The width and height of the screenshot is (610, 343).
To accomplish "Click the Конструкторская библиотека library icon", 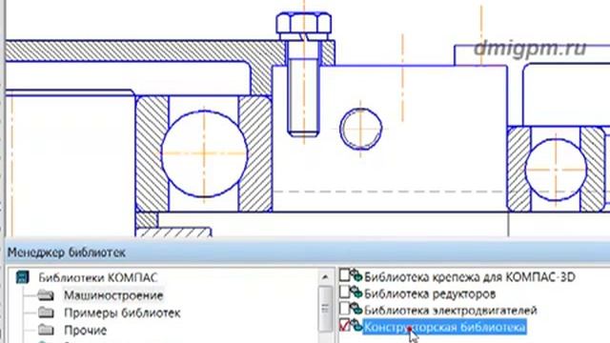I will (x=356, y=326).
